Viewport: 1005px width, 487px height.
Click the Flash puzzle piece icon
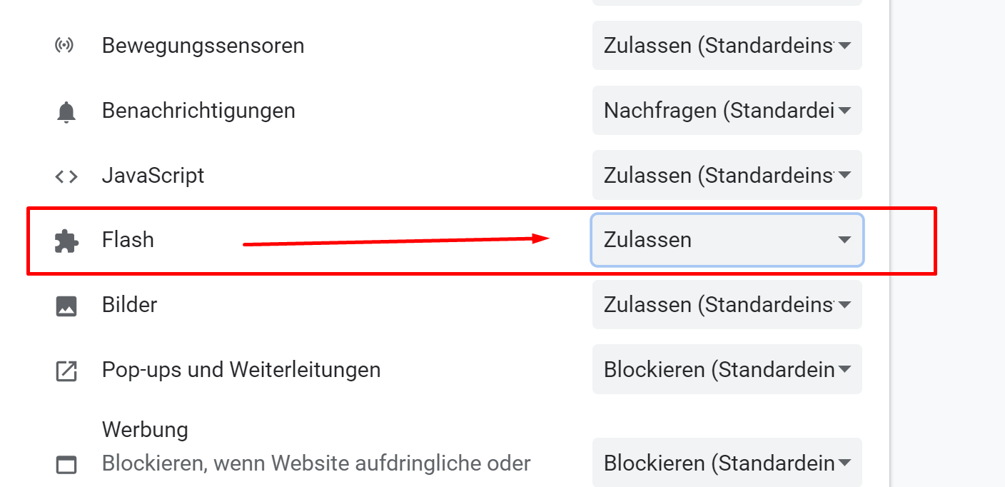coord(66,241)
